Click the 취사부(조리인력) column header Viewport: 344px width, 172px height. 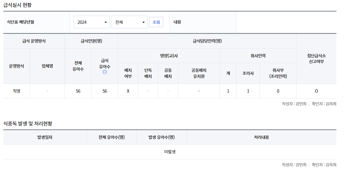click(x=278, y=73)
